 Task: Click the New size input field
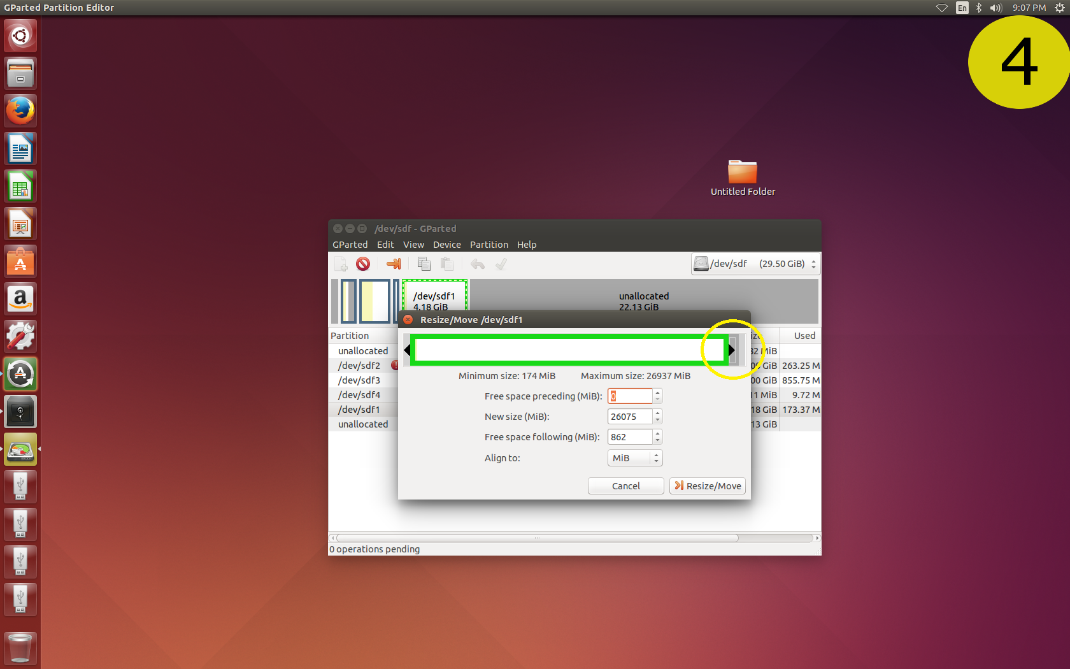point(630,417)
